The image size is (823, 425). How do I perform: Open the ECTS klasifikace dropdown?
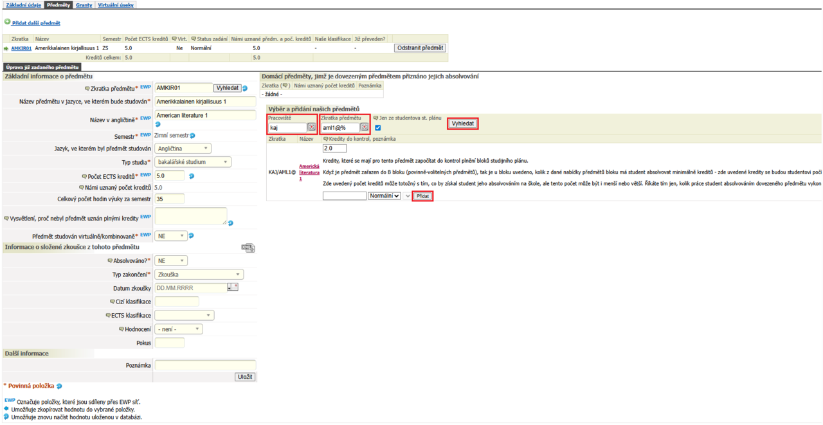tap(185, 315)
